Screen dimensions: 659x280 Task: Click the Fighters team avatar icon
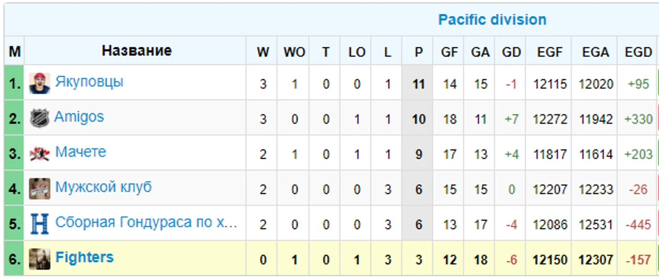tap(39, 259)
